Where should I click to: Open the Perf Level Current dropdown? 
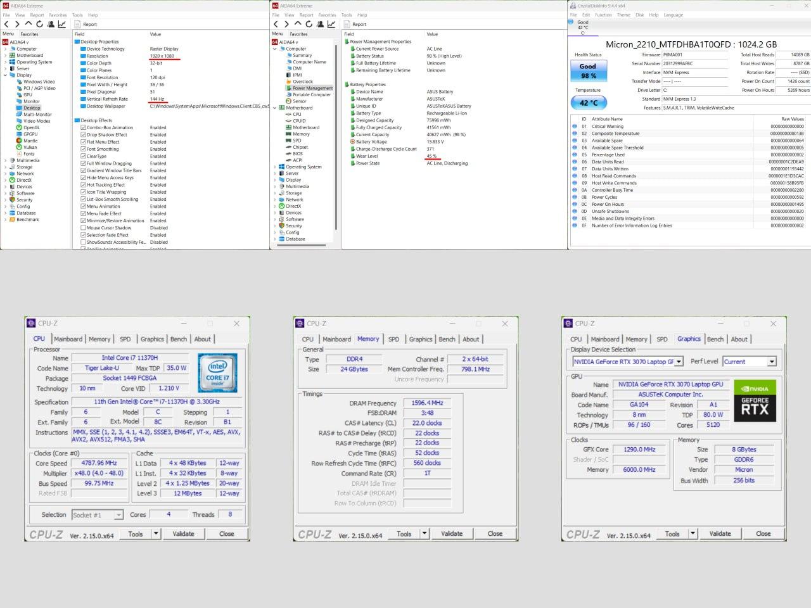772,362
